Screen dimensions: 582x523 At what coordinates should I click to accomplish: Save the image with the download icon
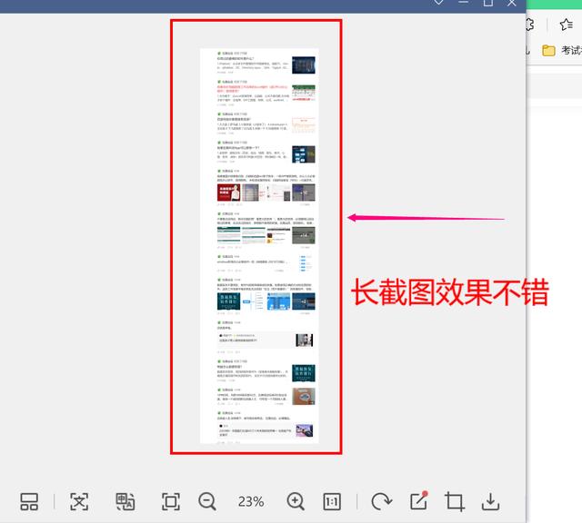[491, 501]
